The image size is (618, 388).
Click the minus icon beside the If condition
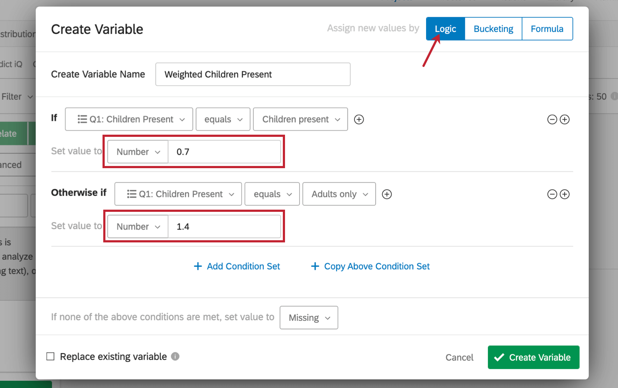coord(552,119)
